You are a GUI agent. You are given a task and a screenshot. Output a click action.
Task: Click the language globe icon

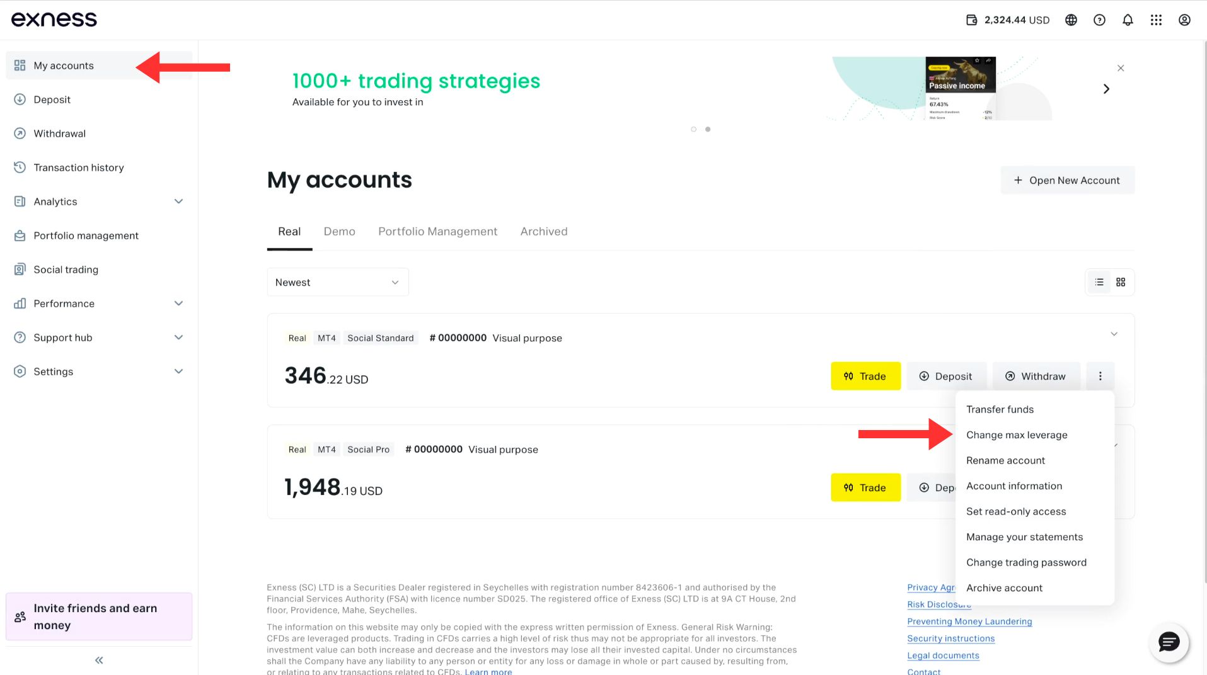(x=1071, y=20)
